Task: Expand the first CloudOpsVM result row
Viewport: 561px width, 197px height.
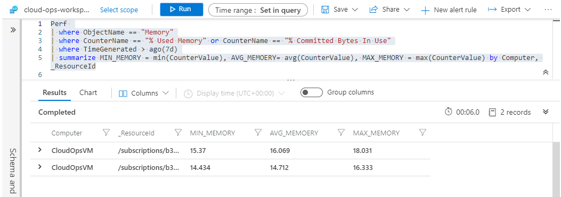Action: pyautogui.click(x=40, y=150)
